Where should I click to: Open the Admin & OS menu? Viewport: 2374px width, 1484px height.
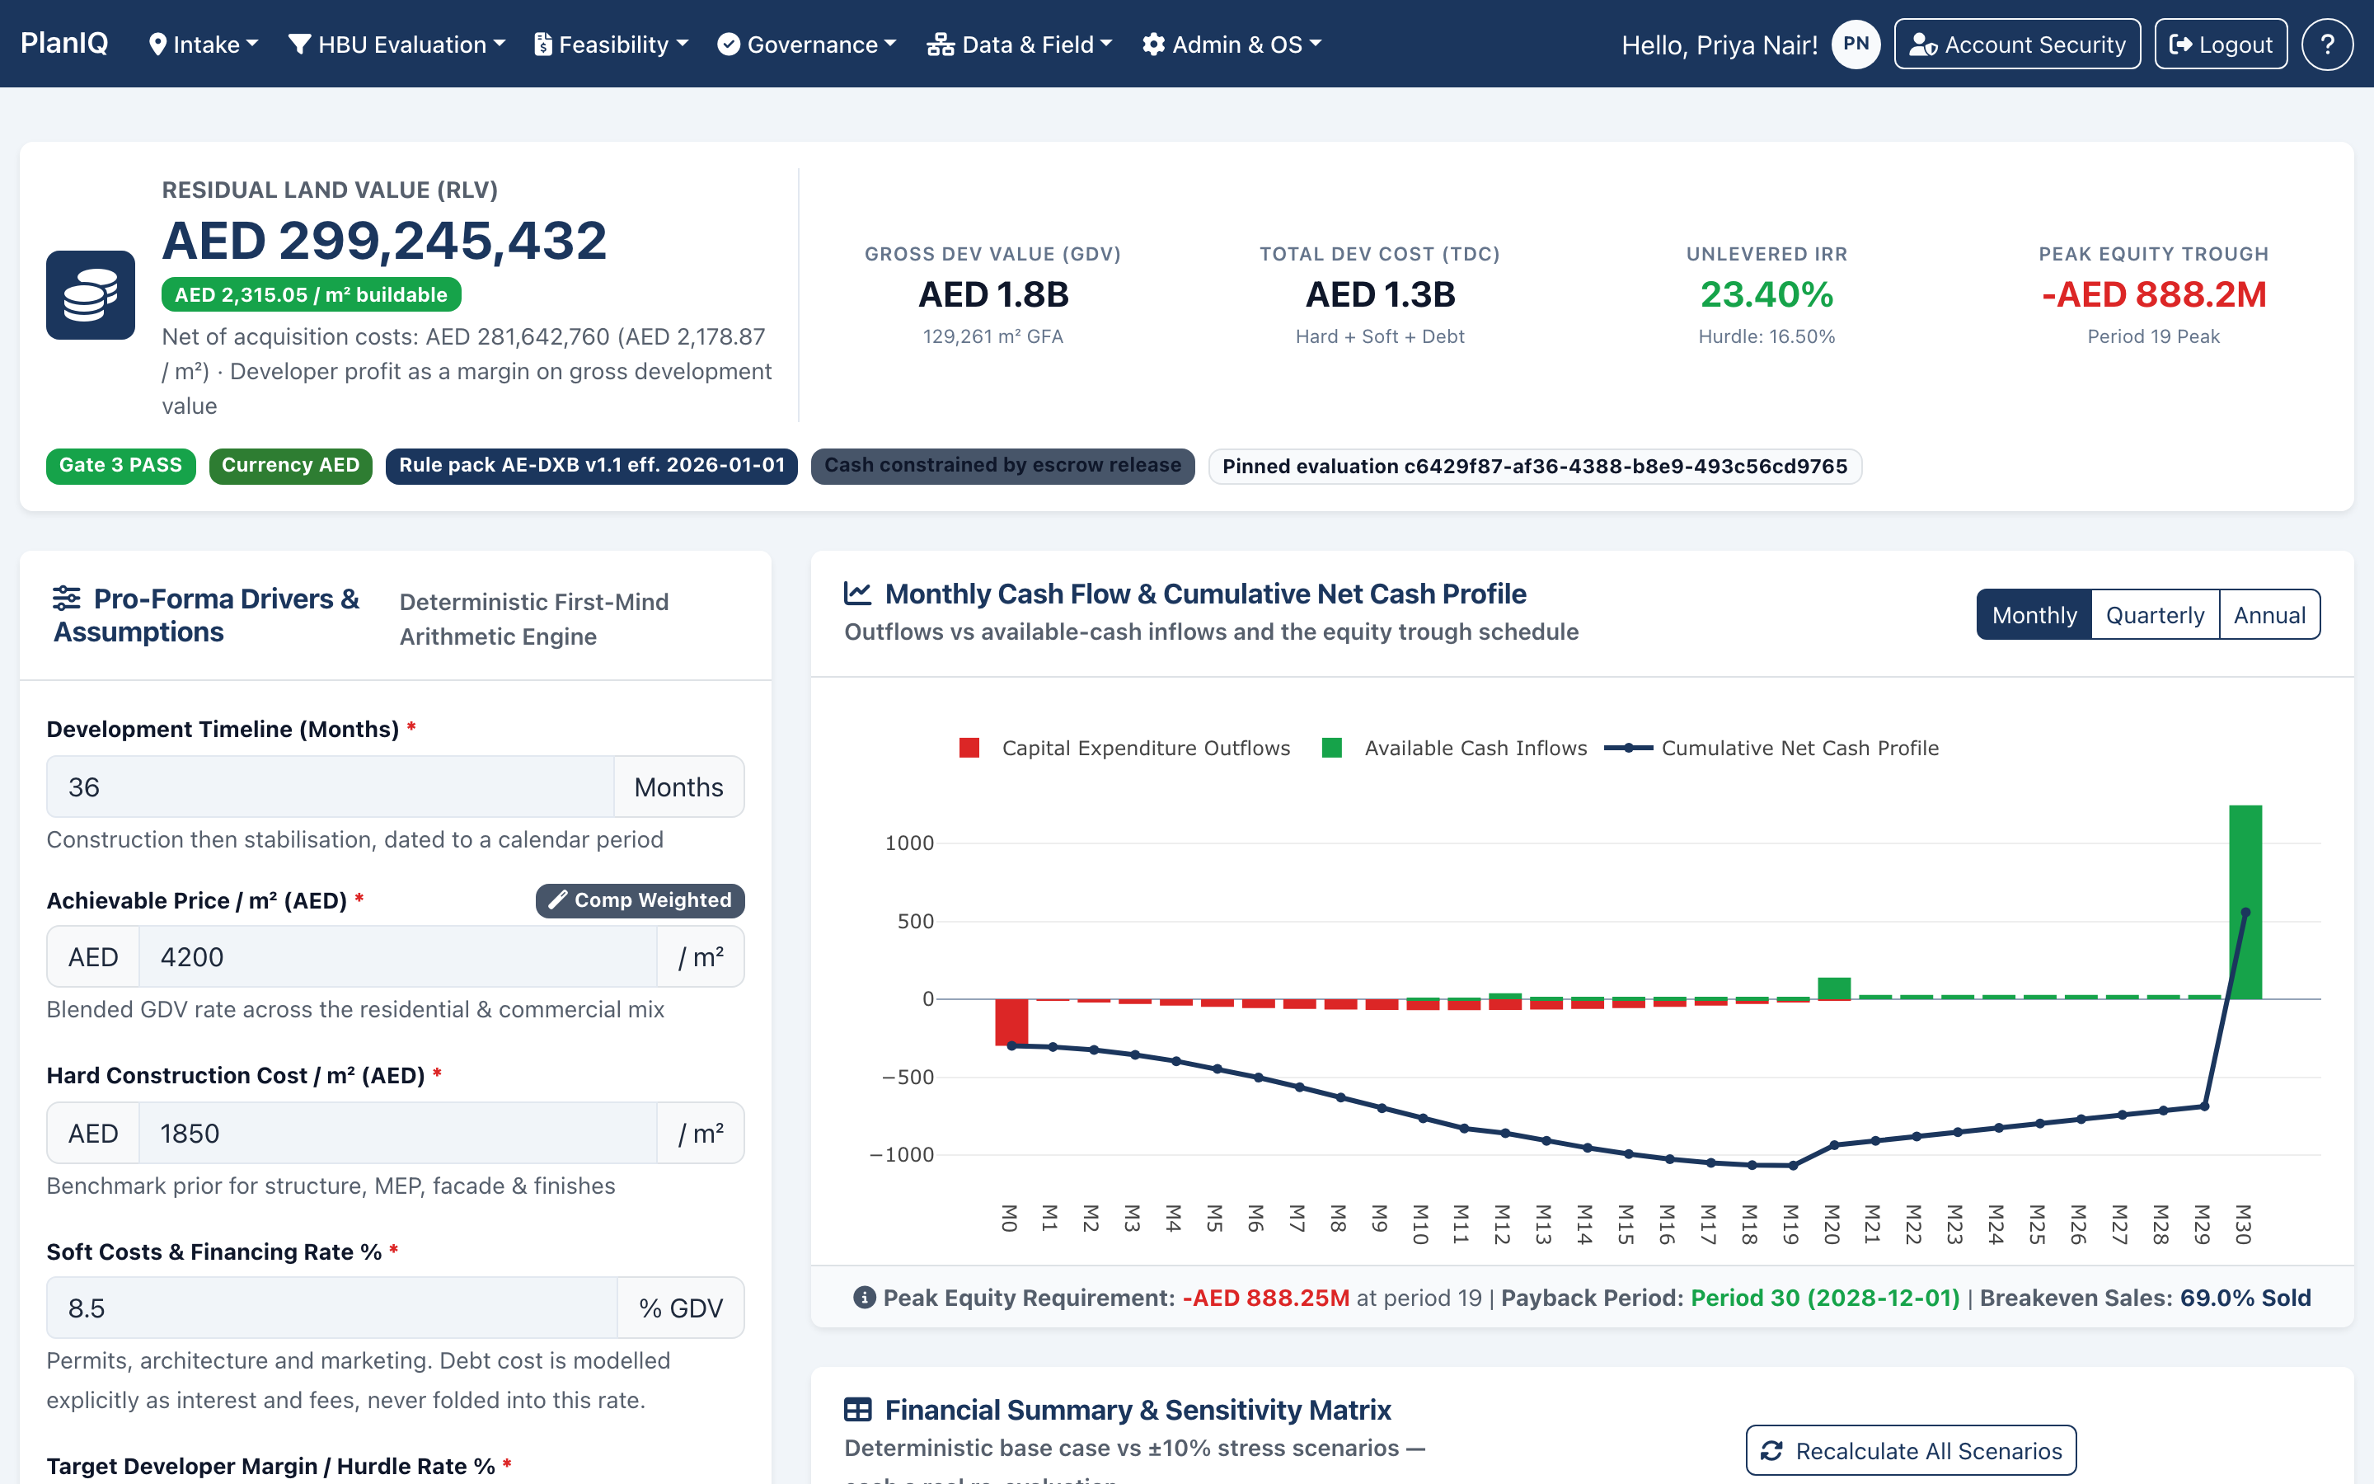[x=1232, y=45]
